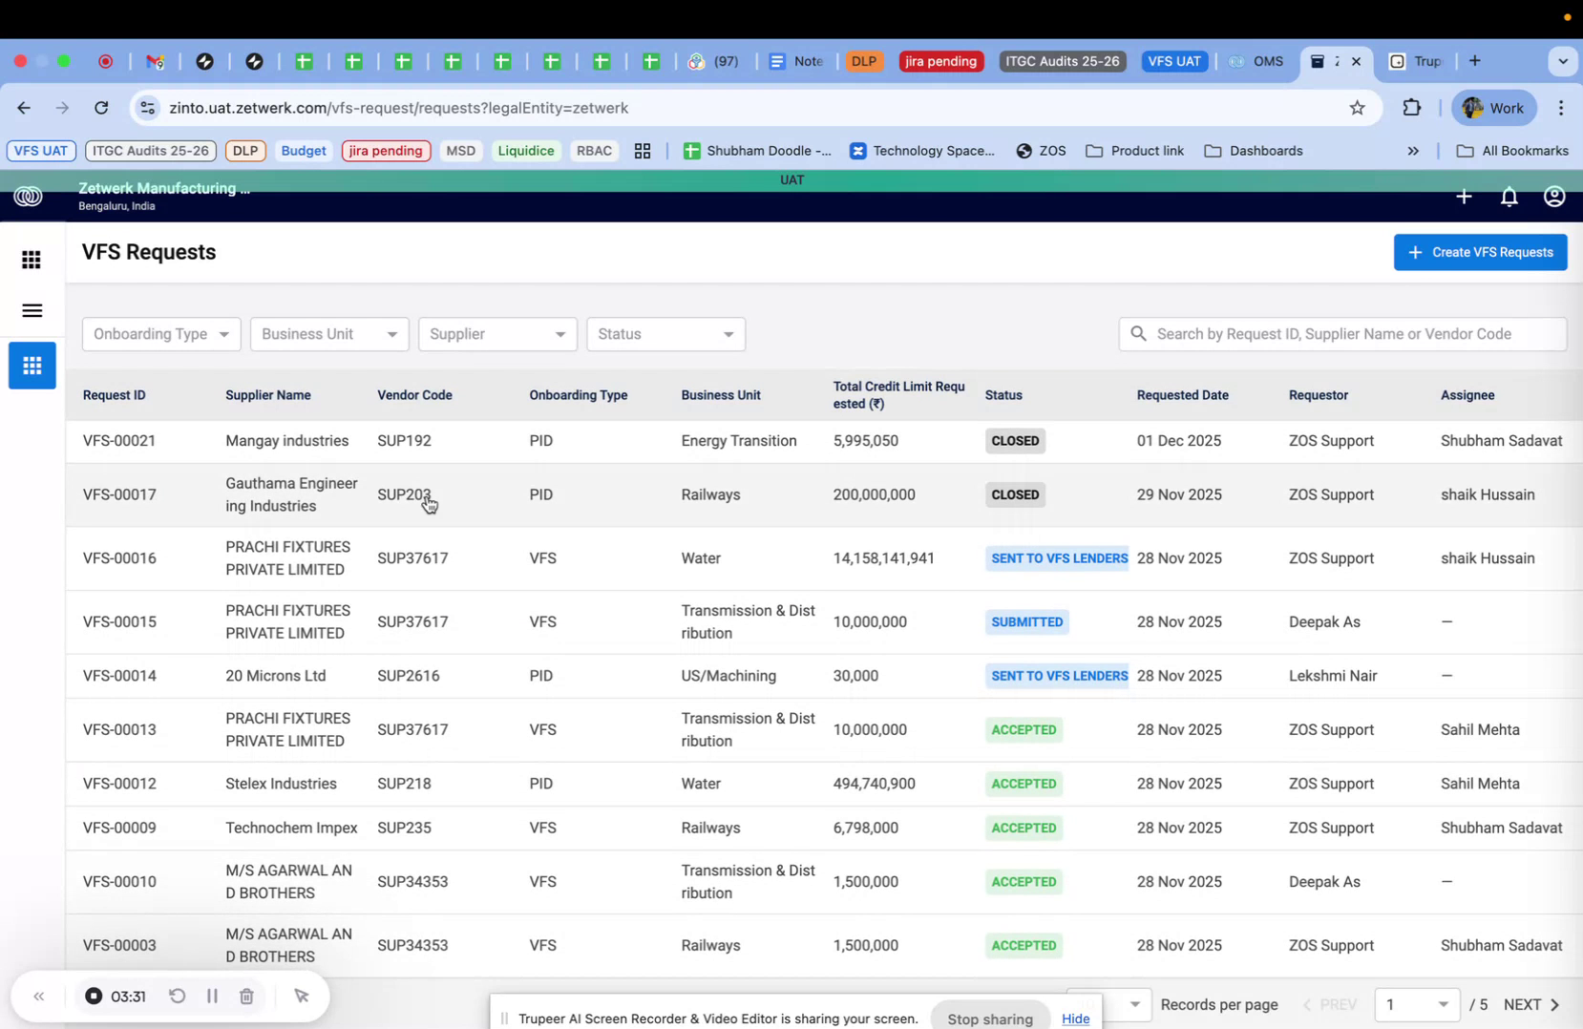This screenshot has width=1583, height=1029.
Task: Open the hamburger menu in the left sidebar
Action: [x=32, y=310]
